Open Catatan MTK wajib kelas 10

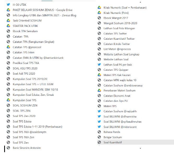[120, 80]
